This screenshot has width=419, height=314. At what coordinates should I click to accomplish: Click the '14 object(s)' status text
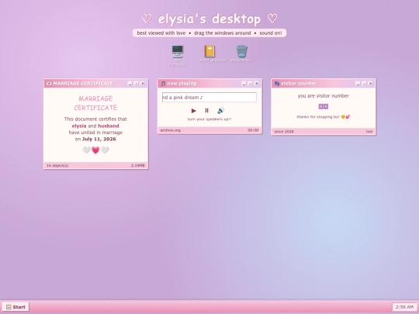(x=57, y=166)
